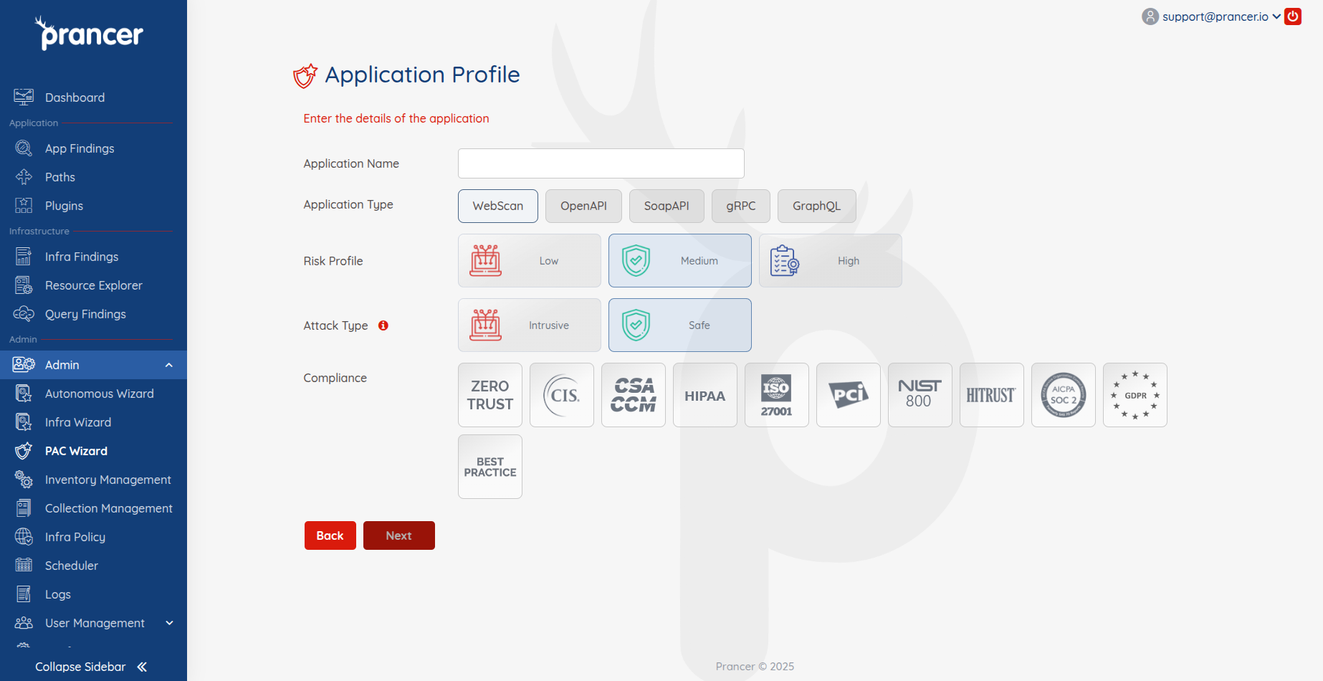Choose the Medium risk profile
This screenshot has height=681, width=1323.
[680, 261]
